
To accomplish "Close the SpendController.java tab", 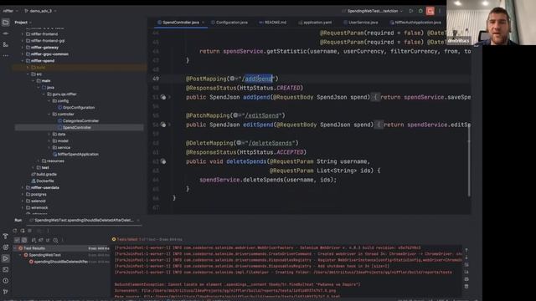I will coord(203,23).
